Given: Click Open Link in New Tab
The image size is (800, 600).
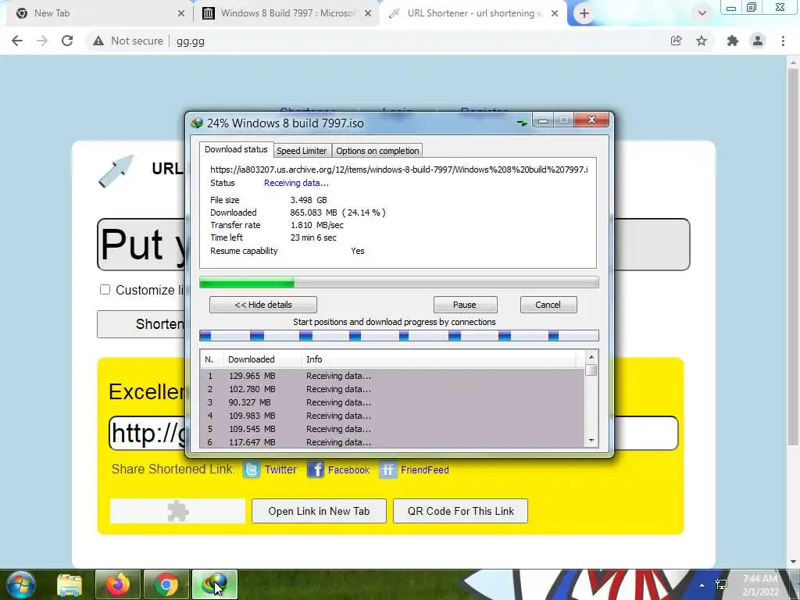Looking at the screenshot, I should pyautogui.click(x=319, y=511).
